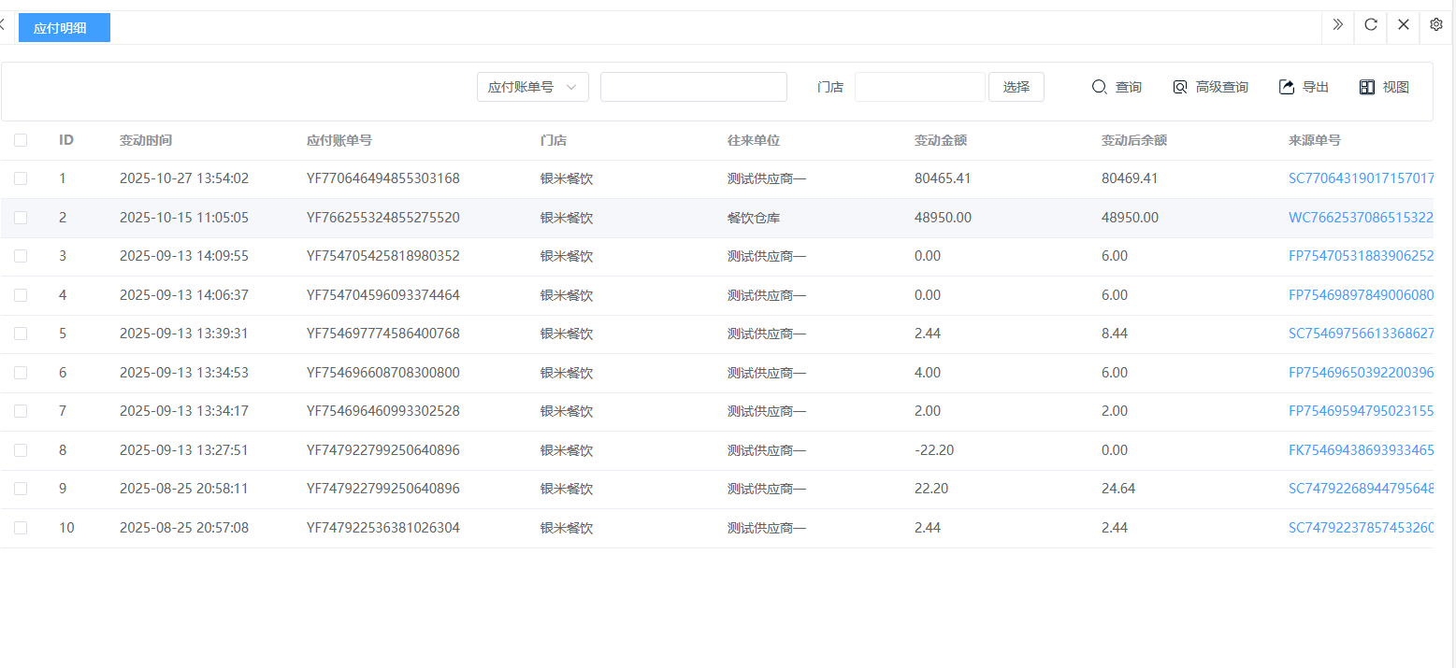Viewport: 1456px width, 668px height.
Task: Click the 变动金额 column header
Action: click(940, 140)
